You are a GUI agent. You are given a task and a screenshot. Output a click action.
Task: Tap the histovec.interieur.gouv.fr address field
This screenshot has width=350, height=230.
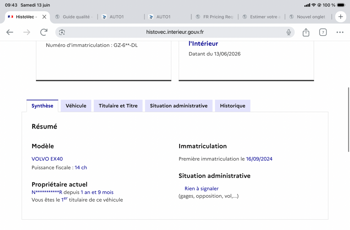coord(175,32)
